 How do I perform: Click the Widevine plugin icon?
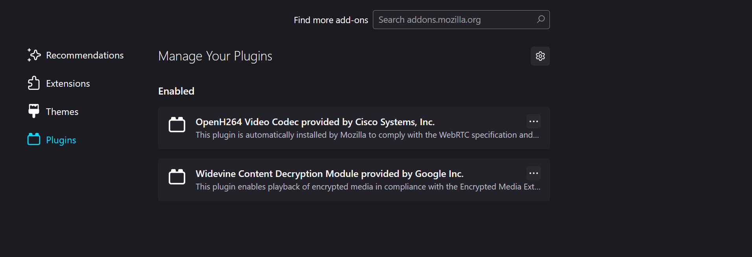(177, 177)
